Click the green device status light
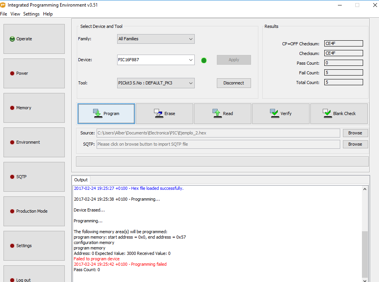The width and height of the screenshot is (379, 282). (x=204, y=60)
